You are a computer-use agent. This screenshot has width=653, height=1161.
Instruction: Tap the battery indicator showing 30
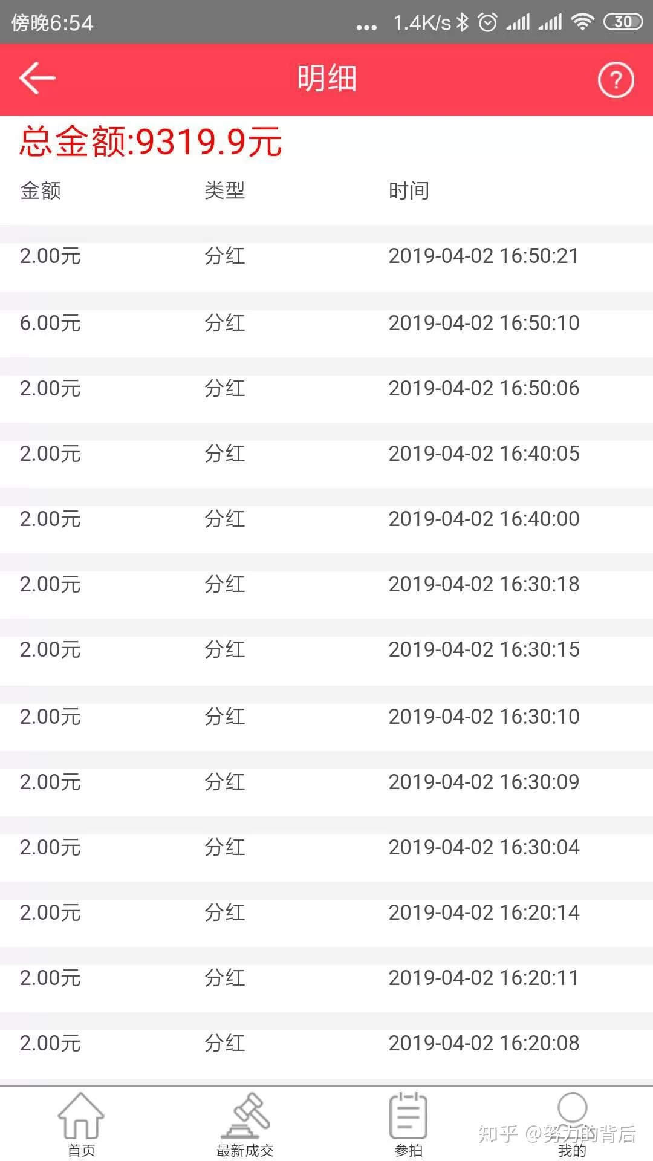[x=623, y=22]
